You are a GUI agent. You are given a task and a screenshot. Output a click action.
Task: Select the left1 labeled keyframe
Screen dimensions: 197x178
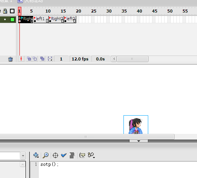click(x=41, y=19)
